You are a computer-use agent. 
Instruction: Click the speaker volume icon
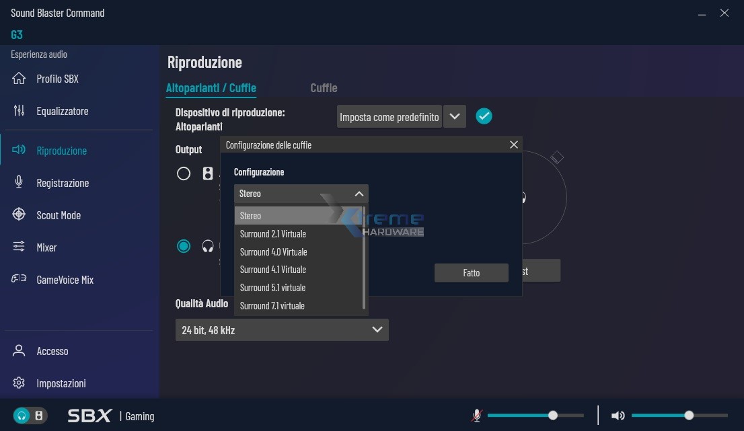pos(618,416)
